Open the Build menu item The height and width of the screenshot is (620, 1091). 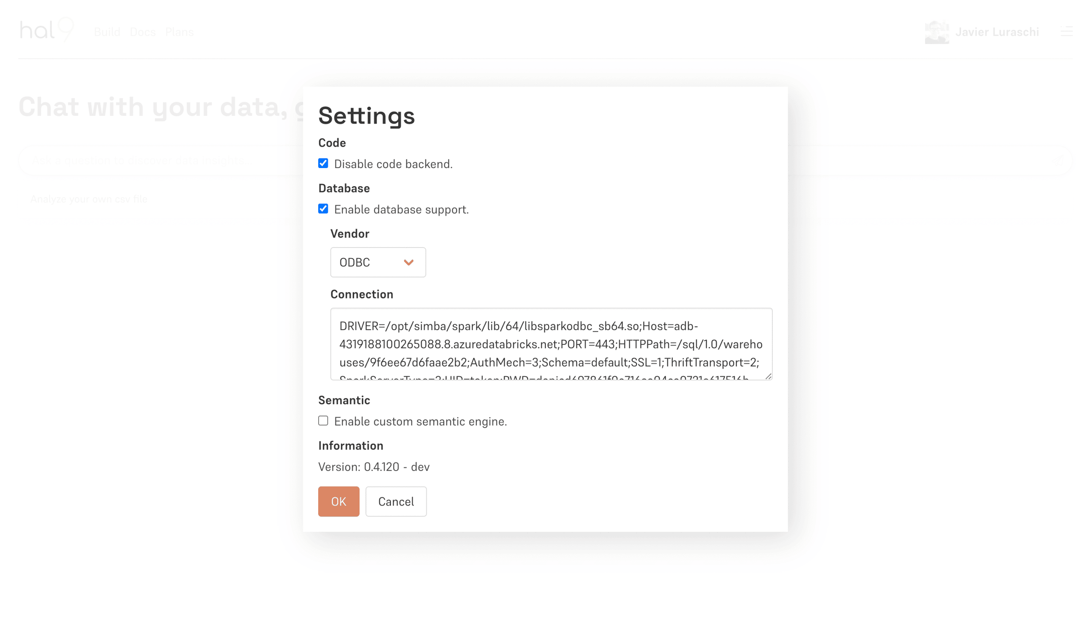point(107,32)
